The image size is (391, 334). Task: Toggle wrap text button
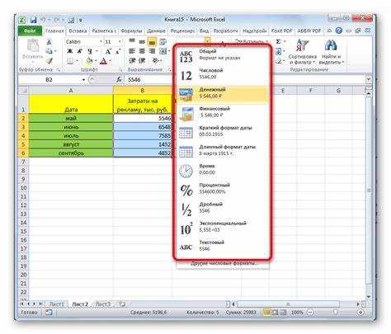pos(163,42)
